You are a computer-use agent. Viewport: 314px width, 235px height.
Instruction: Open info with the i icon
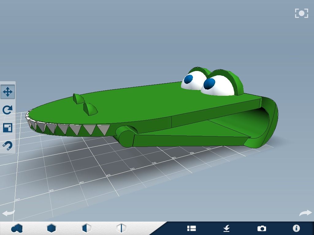296,228
